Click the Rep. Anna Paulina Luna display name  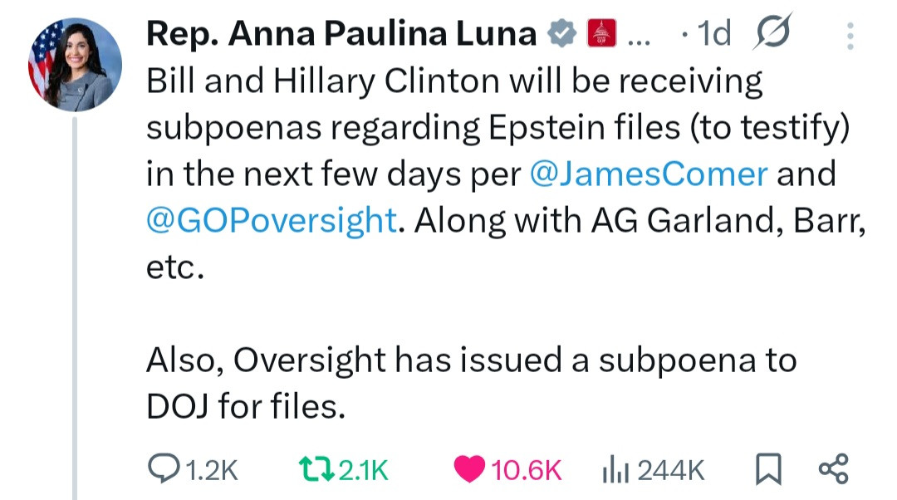pos(341,33)
